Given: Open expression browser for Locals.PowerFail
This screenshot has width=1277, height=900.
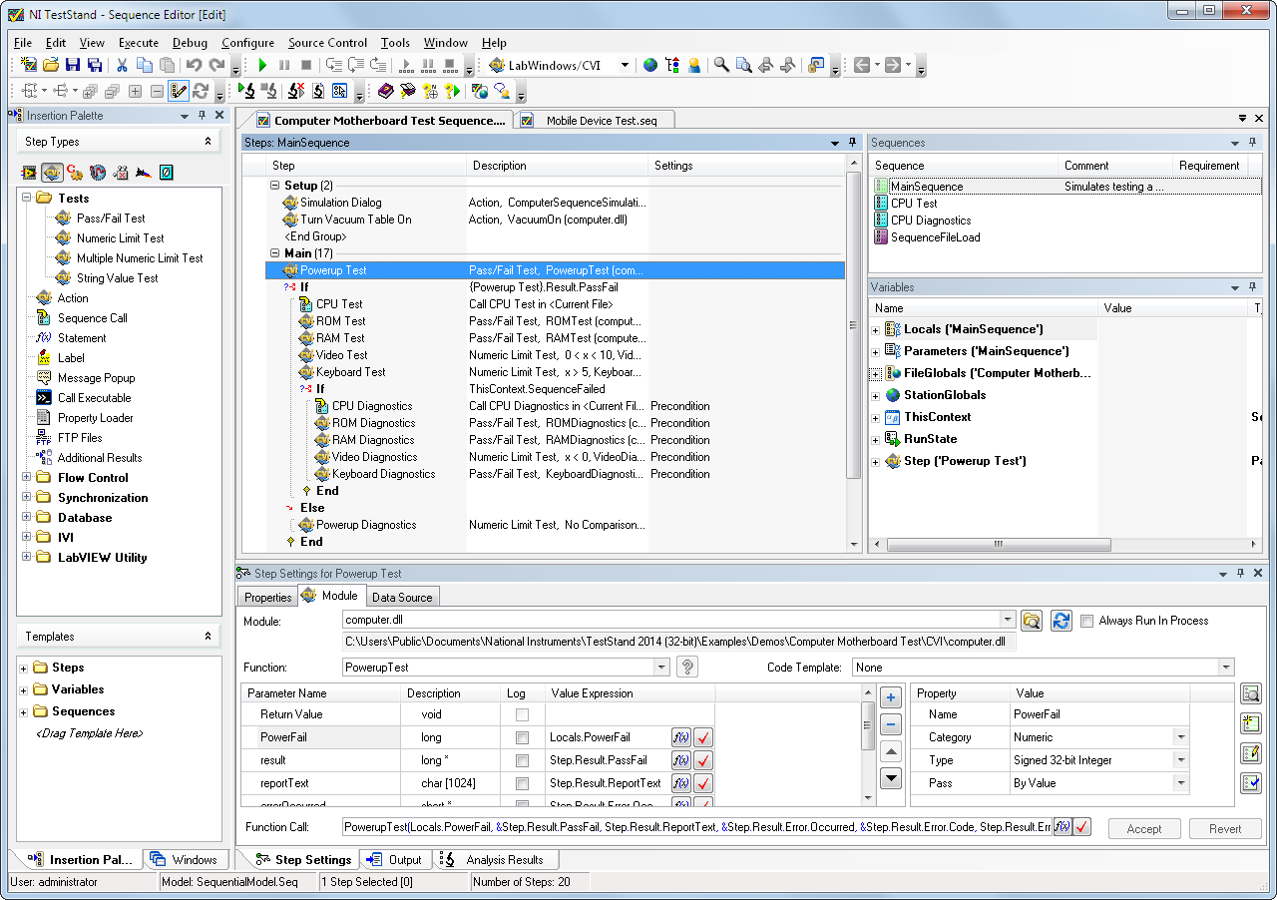Looking at the screenshot, I should click(x=681, y=737).
